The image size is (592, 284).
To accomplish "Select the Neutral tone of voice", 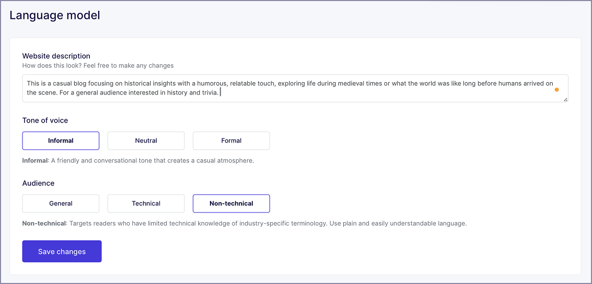I will coord(146,140).
